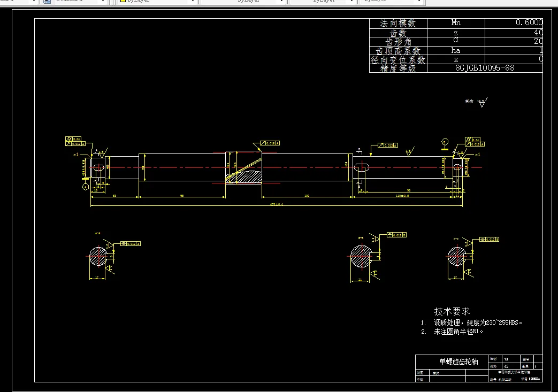Viewport: 558px width, 392px height.
Task: Click the datum B circle marker above shaft
Action: click(x=445, y=142)
